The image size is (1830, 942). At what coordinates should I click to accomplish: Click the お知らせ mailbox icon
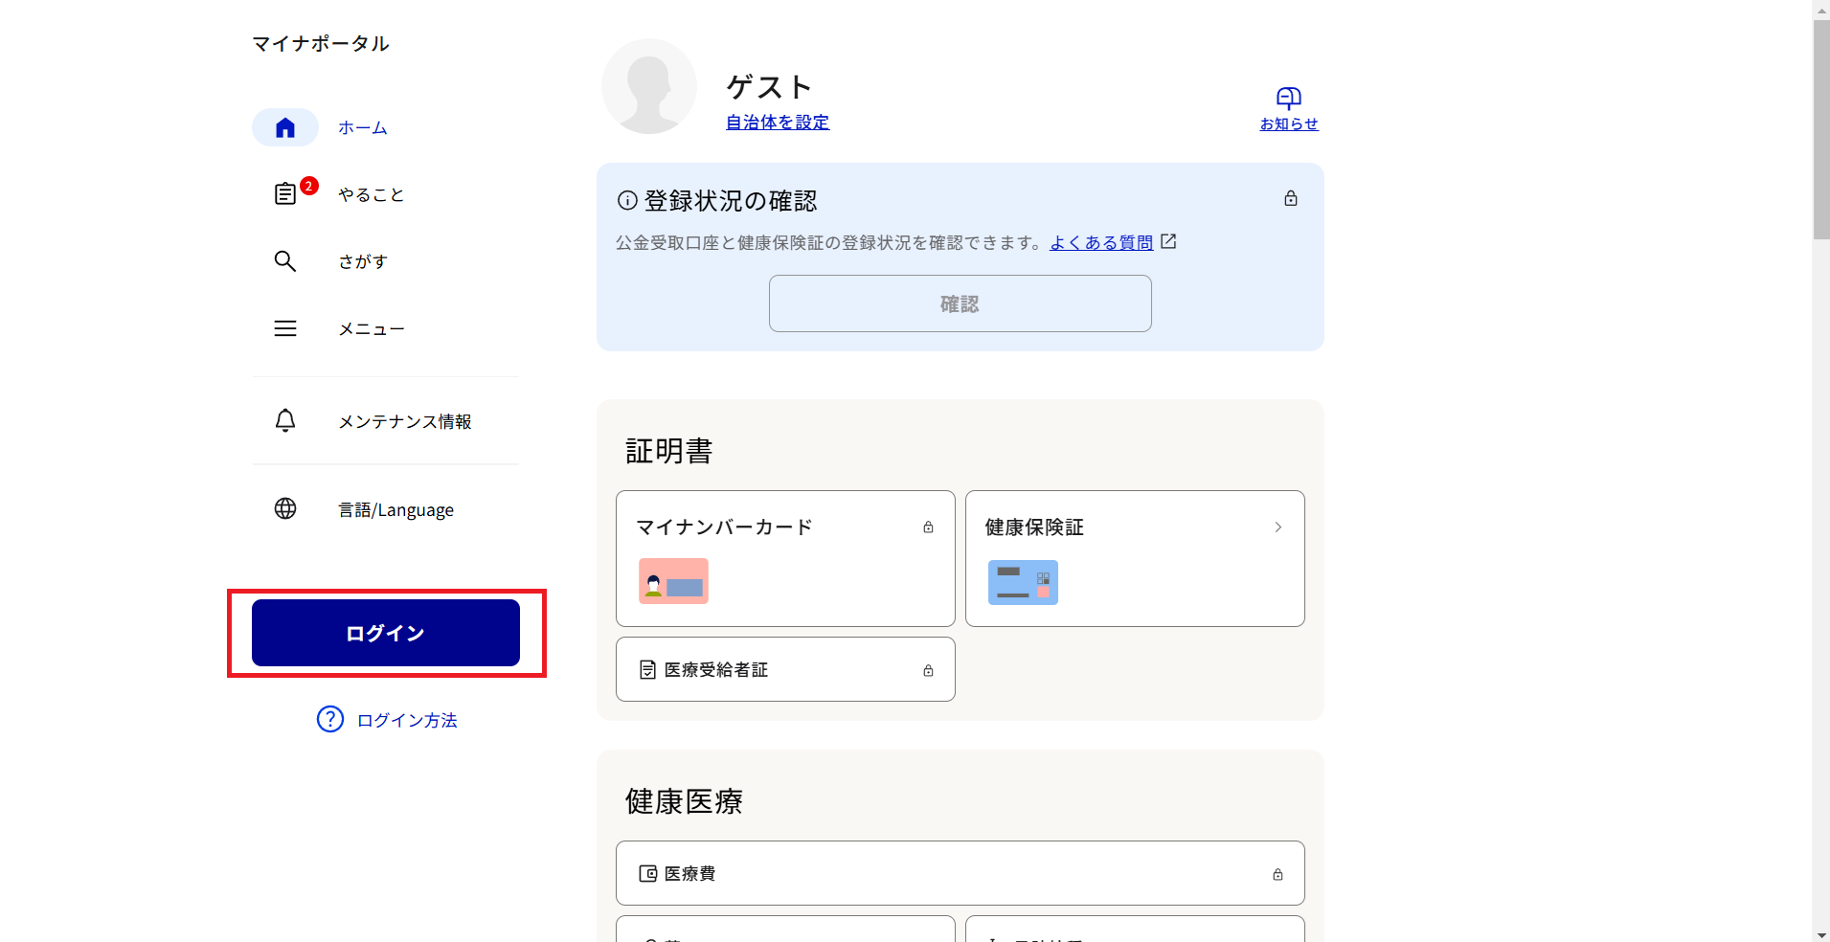1288,99
